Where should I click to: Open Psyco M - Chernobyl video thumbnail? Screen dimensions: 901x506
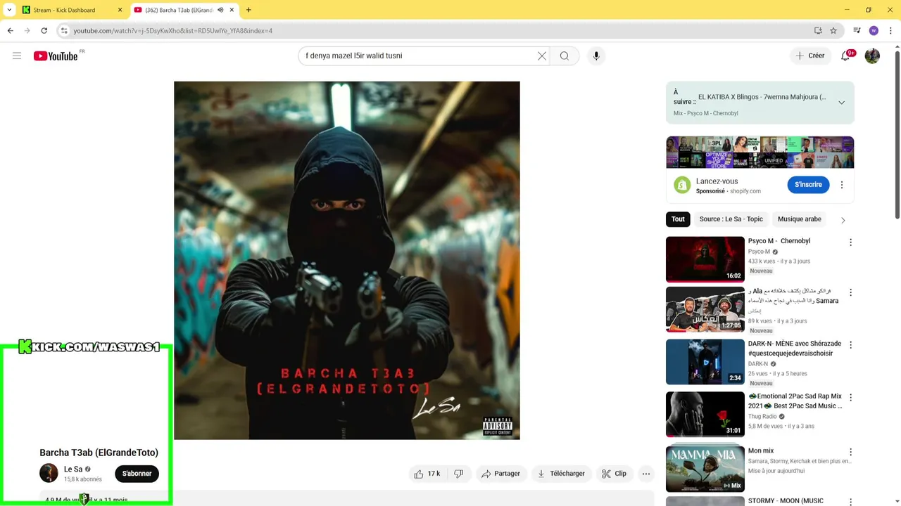(x=705, y=259)
